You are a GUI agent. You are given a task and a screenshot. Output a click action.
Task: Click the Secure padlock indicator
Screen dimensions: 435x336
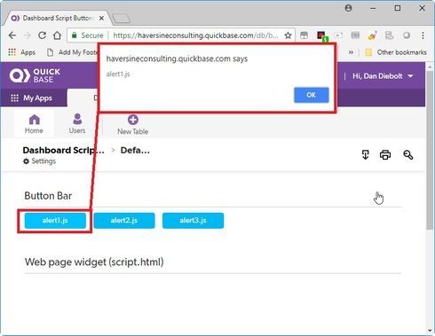coord(88,35)
